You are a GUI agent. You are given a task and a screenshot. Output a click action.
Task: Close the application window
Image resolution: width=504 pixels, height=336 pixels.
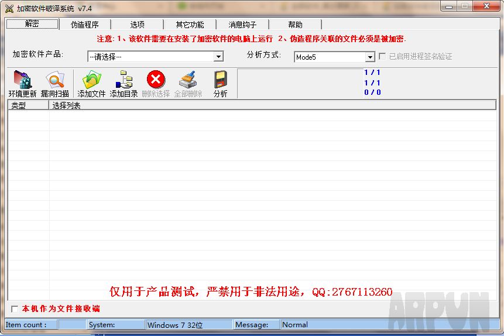point(486,6)
